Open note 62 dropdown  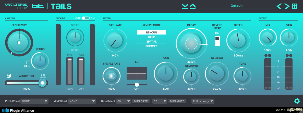point(160,101)
